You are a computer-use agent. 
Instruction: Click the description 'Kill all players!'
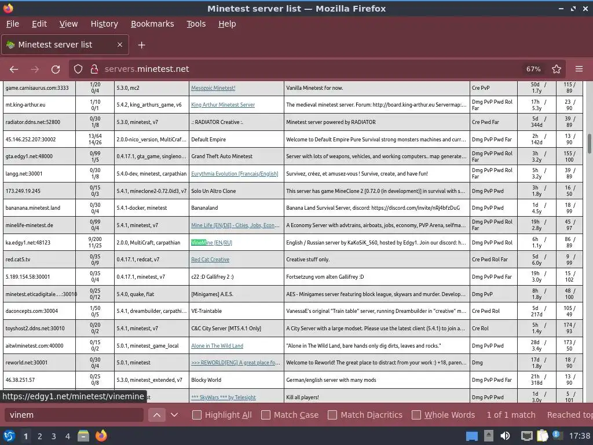(302, 397)
